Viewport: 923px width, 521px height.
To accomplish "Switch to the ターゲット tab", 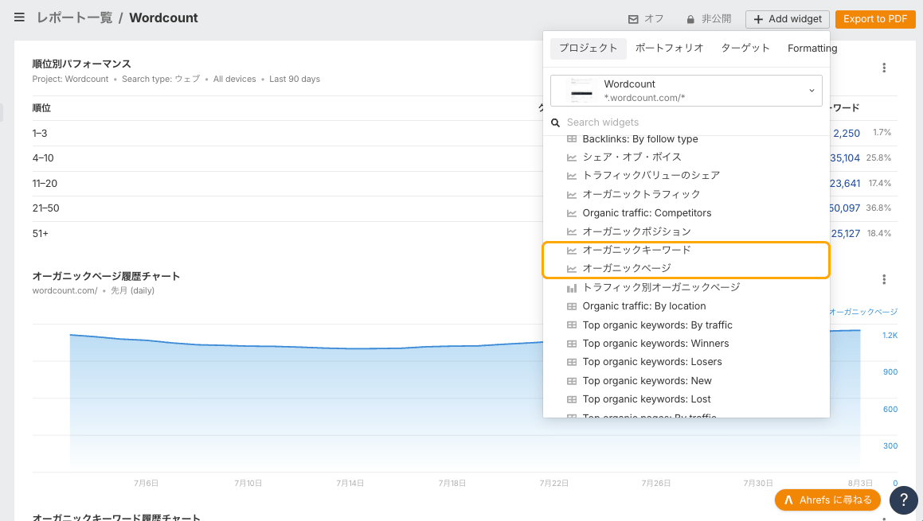I will pyautogui.click(x=745, y=49).
